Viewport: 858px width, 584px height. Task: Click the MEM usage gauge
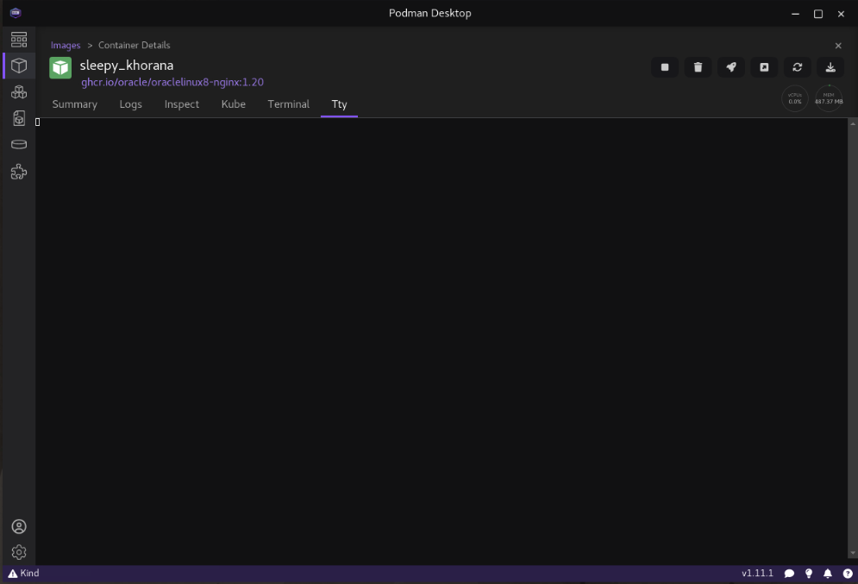coord(829,98)
